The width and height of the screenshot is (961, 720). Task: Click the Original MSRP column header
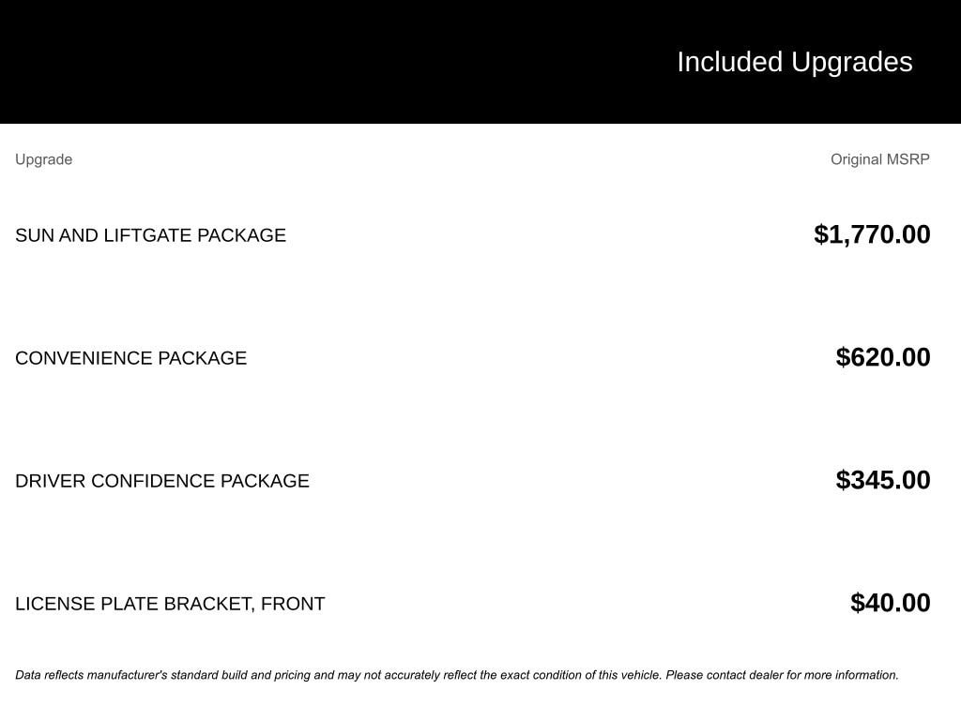(879, 159)
